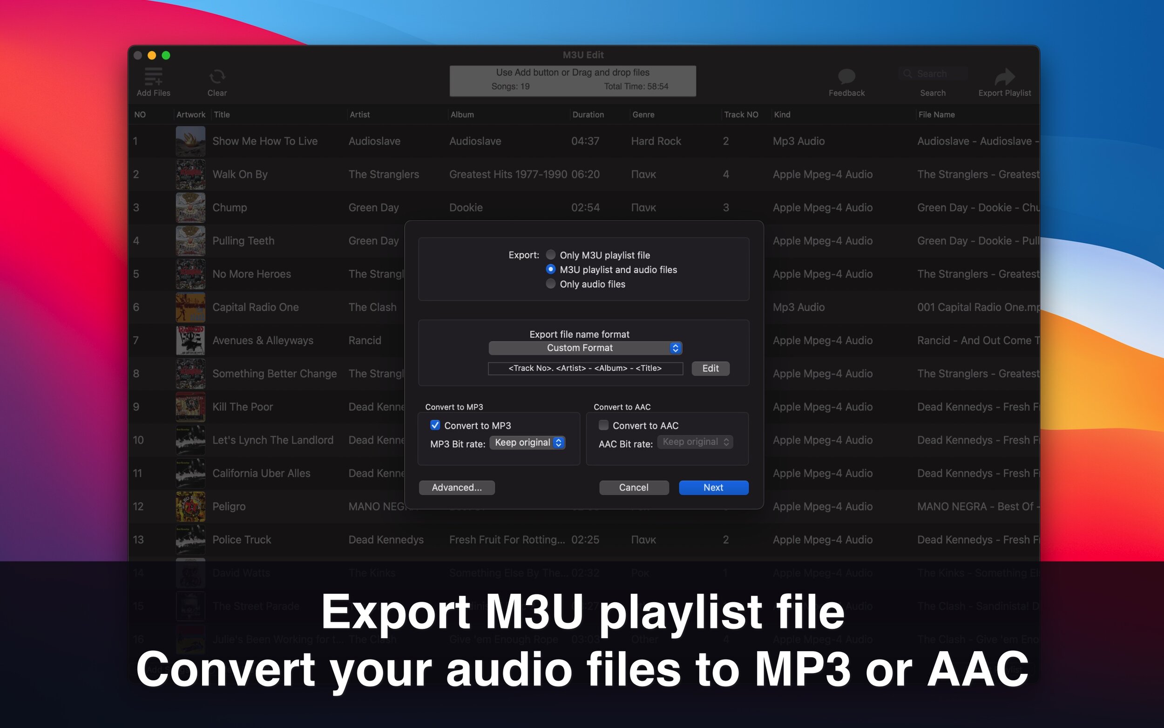Enable the Convert to AAC checkbox

pyautogui.click(x=603, y=425)
